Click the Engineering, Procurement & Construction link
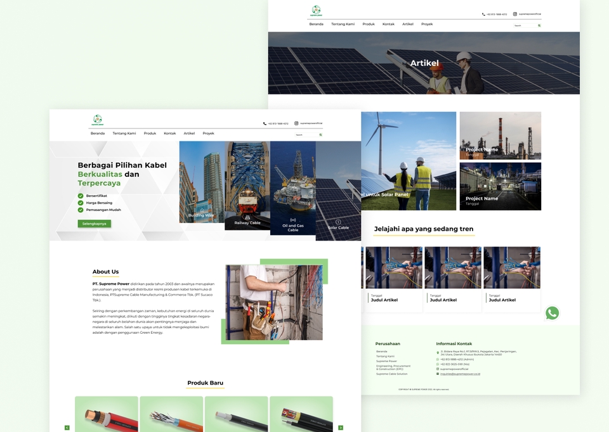This screenshot has width=609, height=432. (x=393, y=367)
